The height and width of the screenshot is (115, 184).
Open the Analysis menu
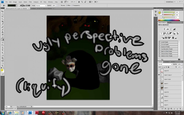pyautogui.click(x=36, y=2)
